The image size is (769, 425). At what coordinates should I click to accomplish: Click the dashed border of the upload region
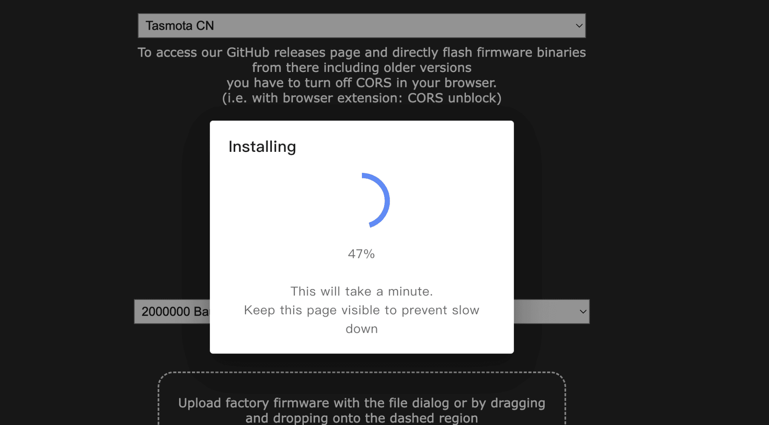[x=361, y=372]
